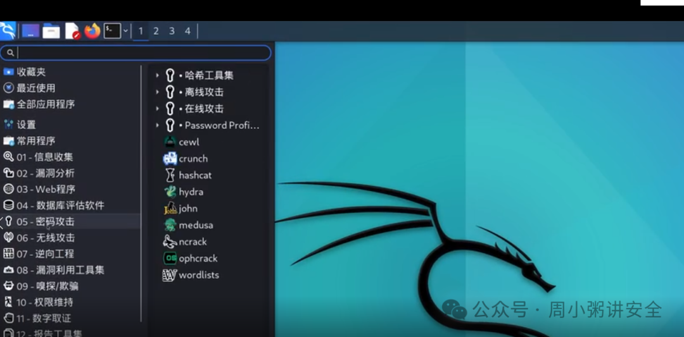684x337 pixels.
Task: Switch to workspace 1
Action: (141, 31)
